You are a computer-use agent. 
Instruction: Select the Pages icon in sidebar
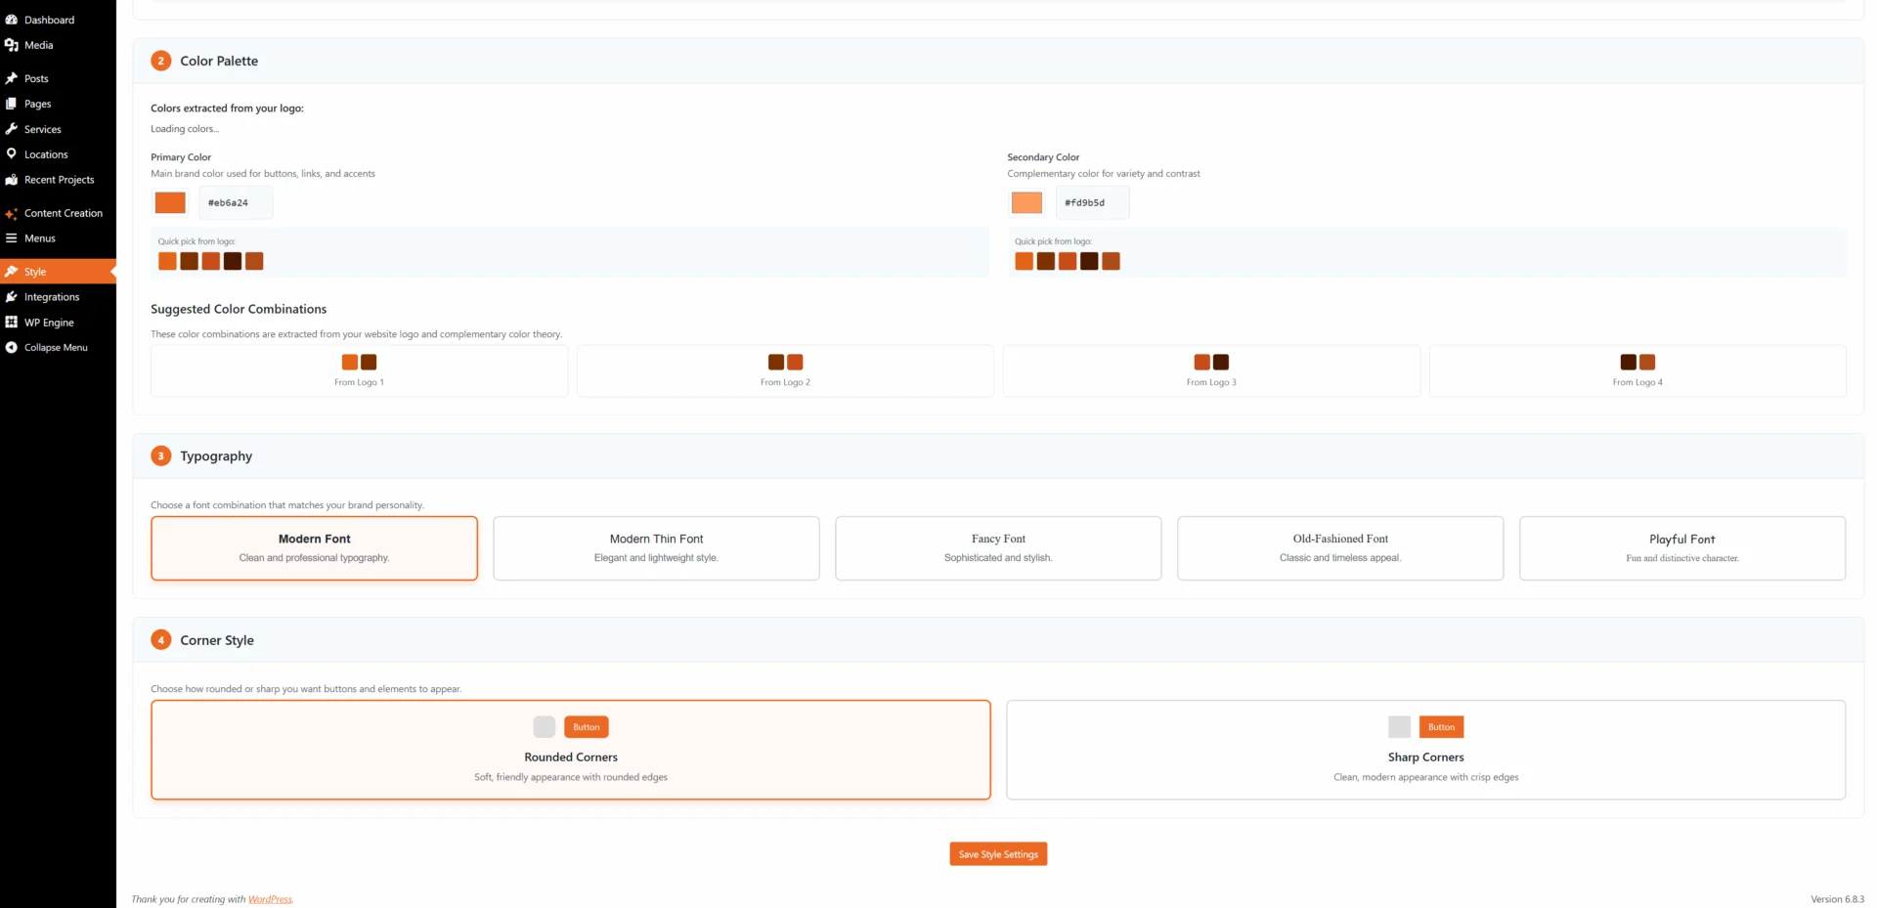point(12,104)
